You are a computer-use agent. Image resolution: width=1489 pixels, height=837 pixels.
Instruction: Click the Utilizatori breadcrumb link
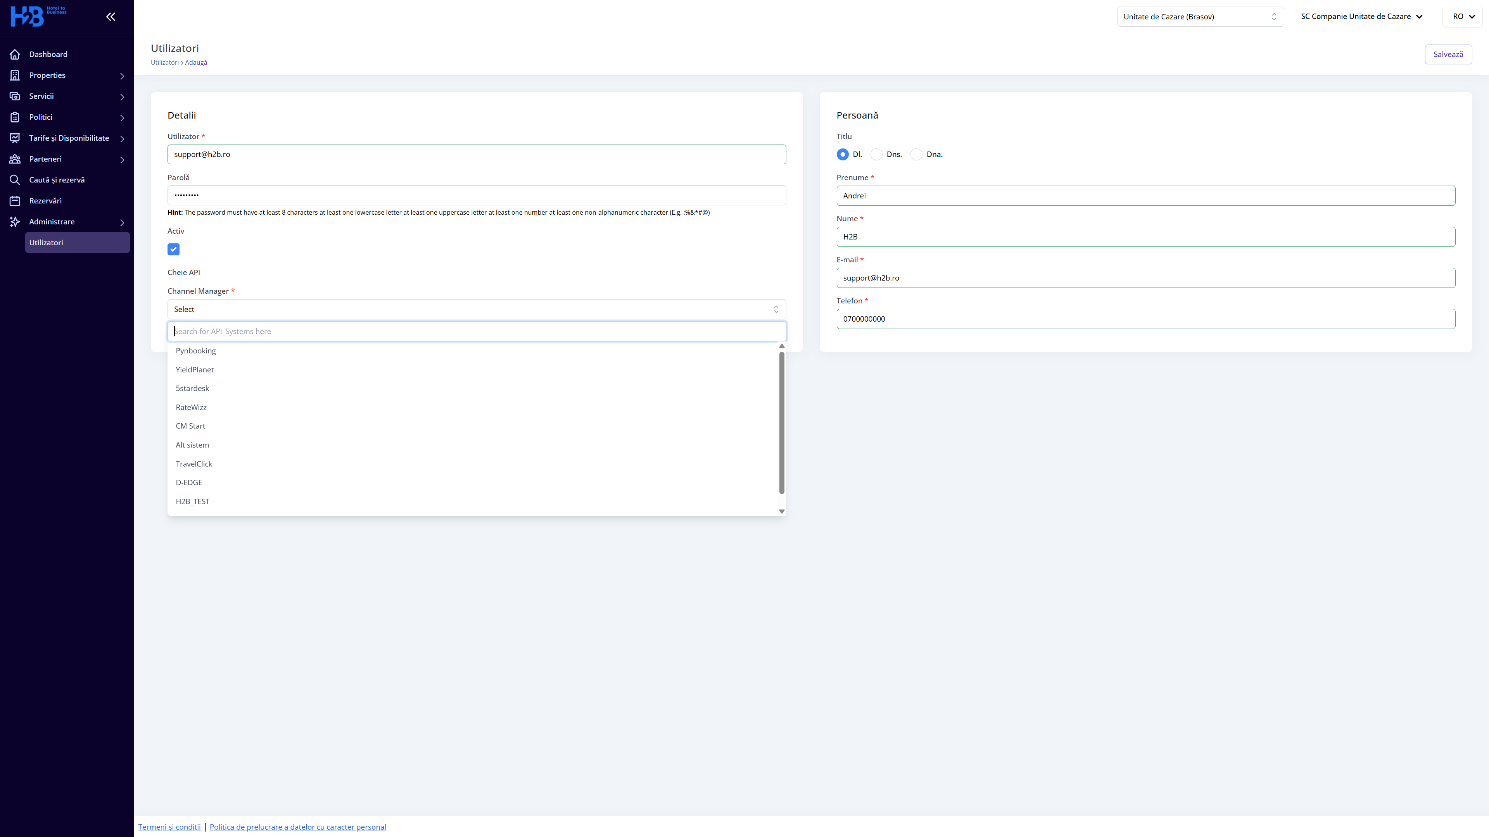165,62
